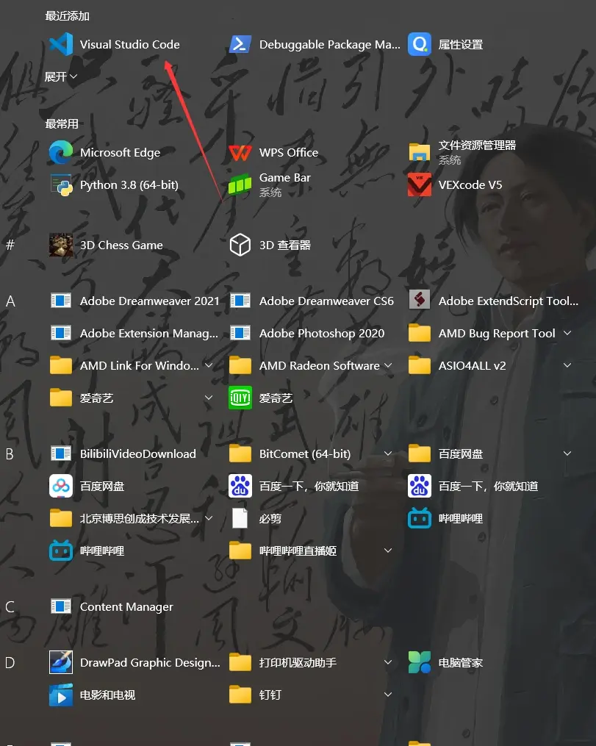Open the Game Bar icon
The width and height of the screenshot is (596, 746).
click(240, 184)
